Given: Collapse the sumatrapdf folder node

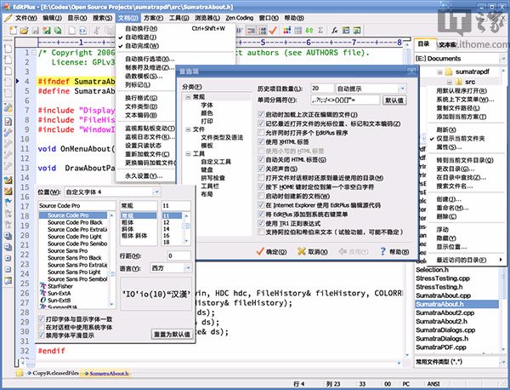Looking at the screenshot, I should coord(439,72).
